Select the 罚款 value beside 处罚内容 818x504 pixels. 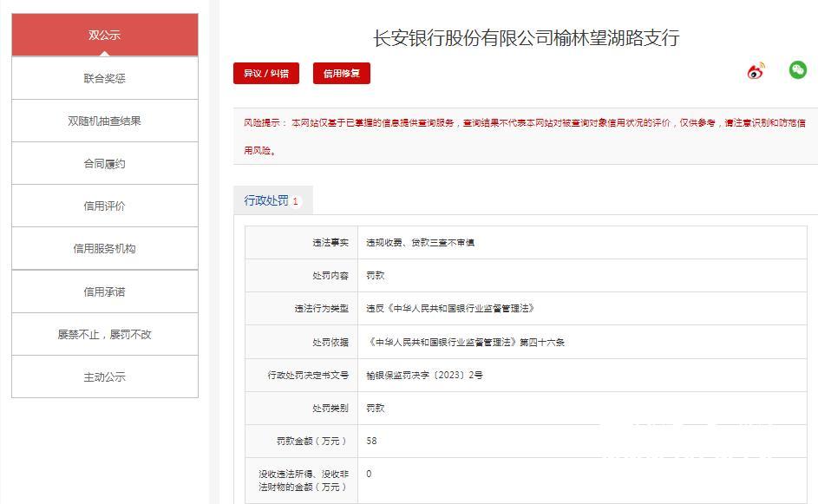[375, 276]
